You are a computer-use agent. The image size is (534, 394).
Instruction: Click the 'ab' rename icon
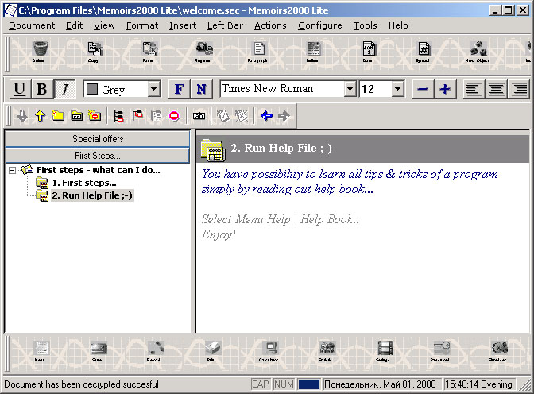click(199, 116)
